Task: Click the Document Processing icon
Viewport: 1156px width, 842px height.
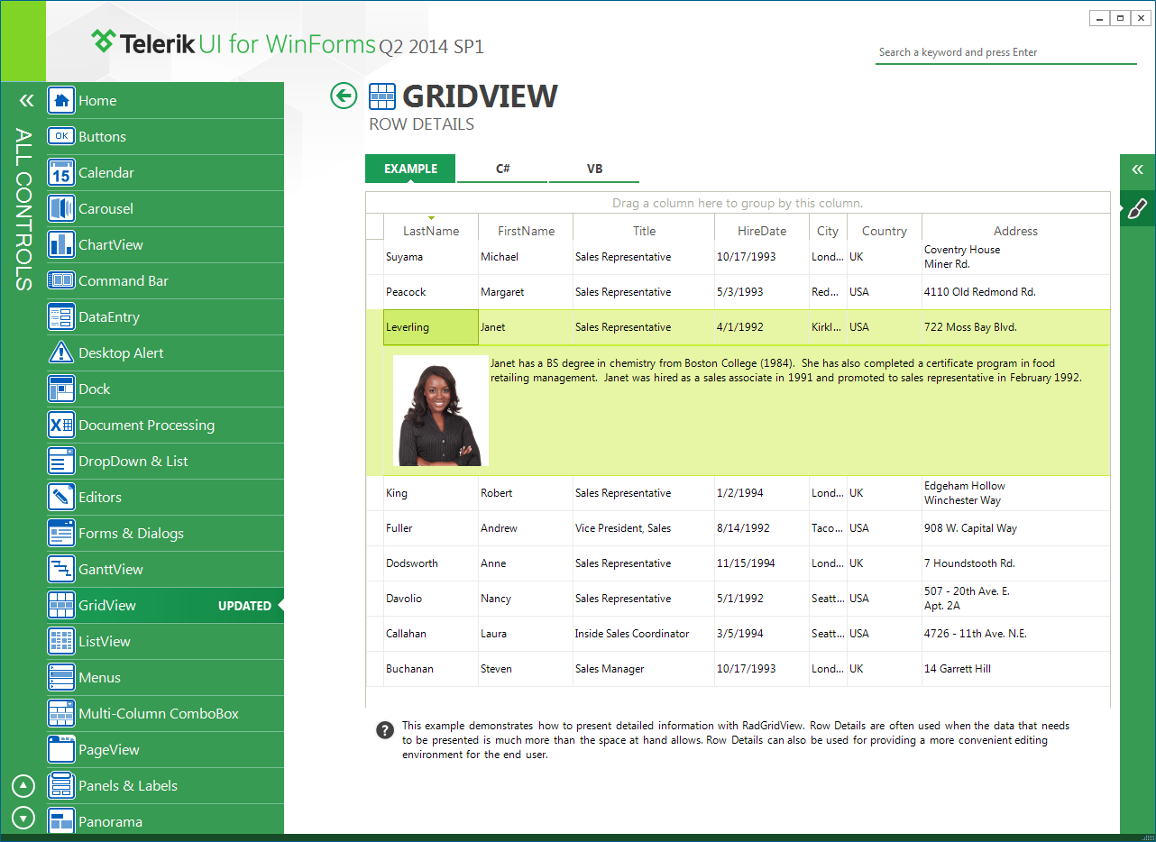Action: (61, 426)
